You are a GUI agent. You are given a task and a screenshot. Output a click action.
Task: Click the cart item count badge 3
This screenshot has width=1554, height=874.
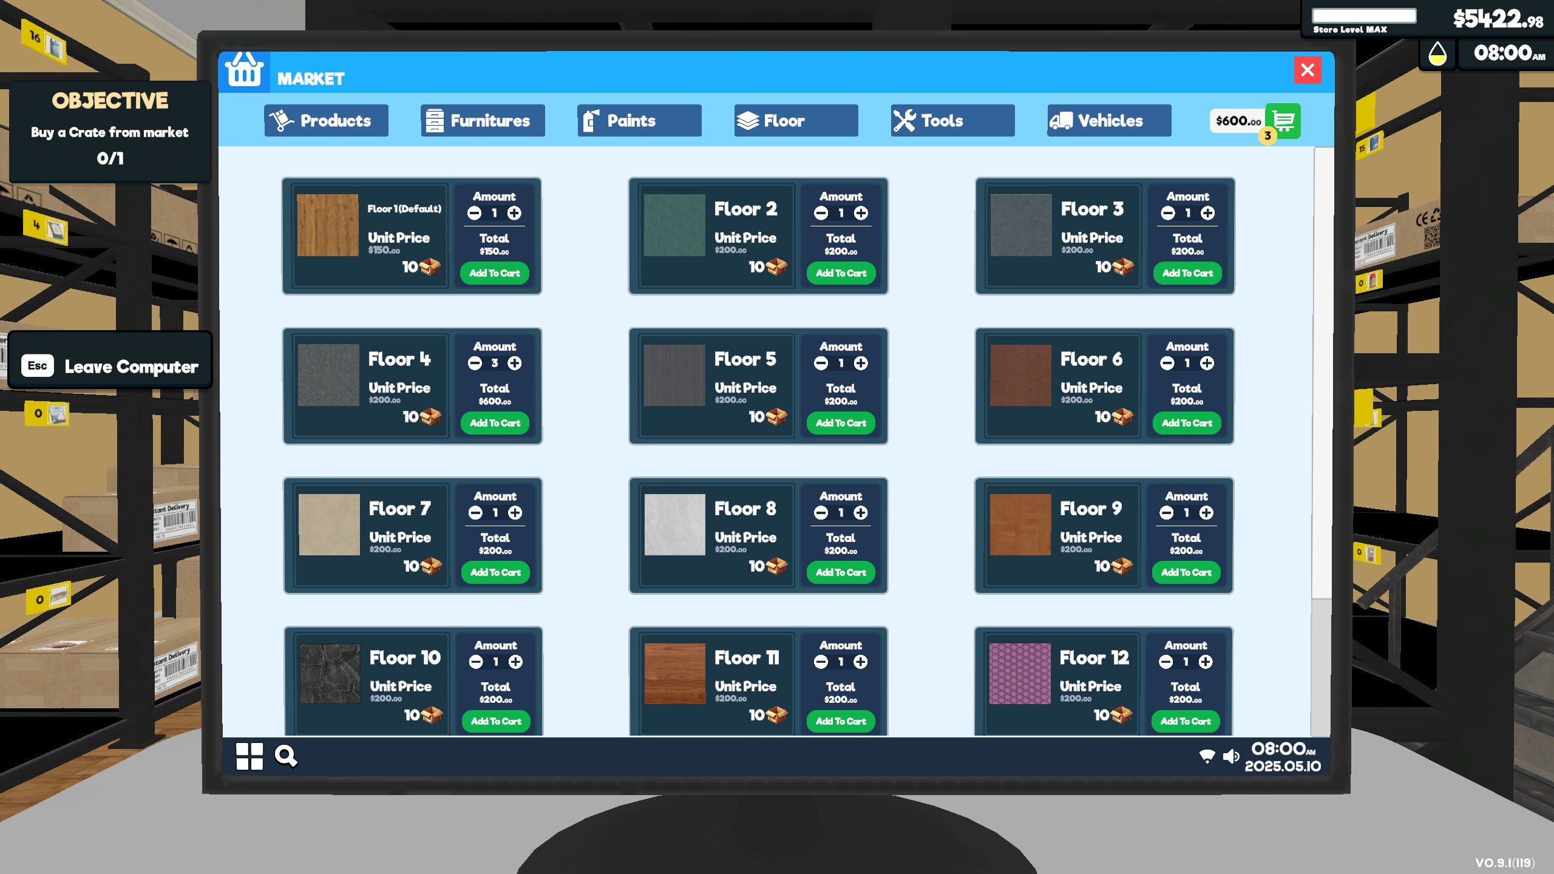click(x=1267, y=136)
